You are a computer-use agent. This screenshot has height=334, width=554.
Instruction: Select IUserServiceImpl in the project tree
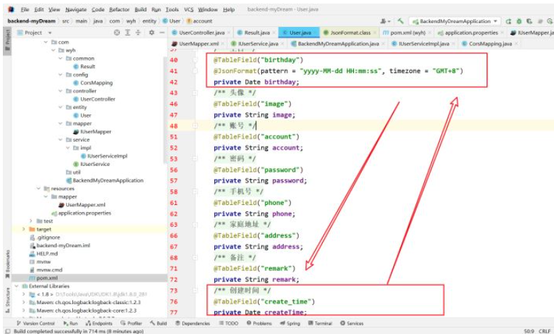[x=106, y=156]
